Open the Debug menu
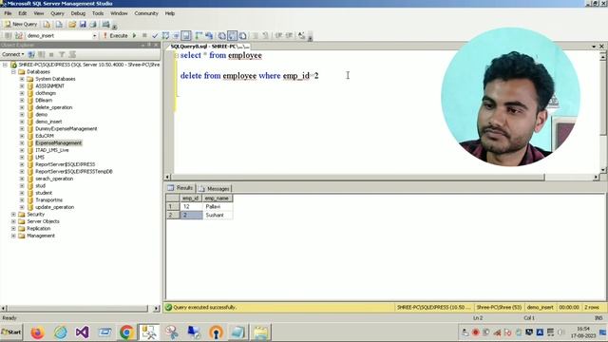The image size is (608, 342). pos(78,13)
